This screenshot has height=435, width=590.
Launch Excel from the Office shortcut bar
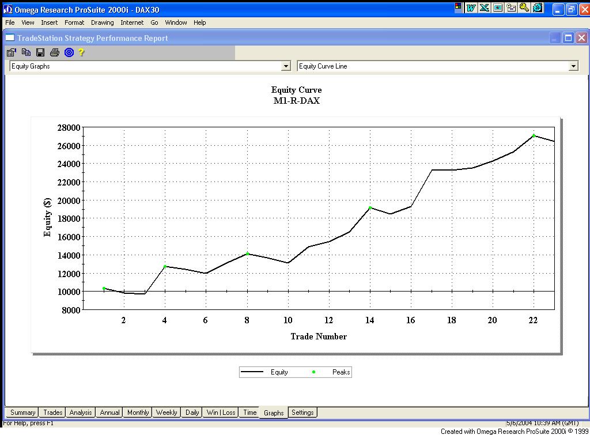coord(485,7)
